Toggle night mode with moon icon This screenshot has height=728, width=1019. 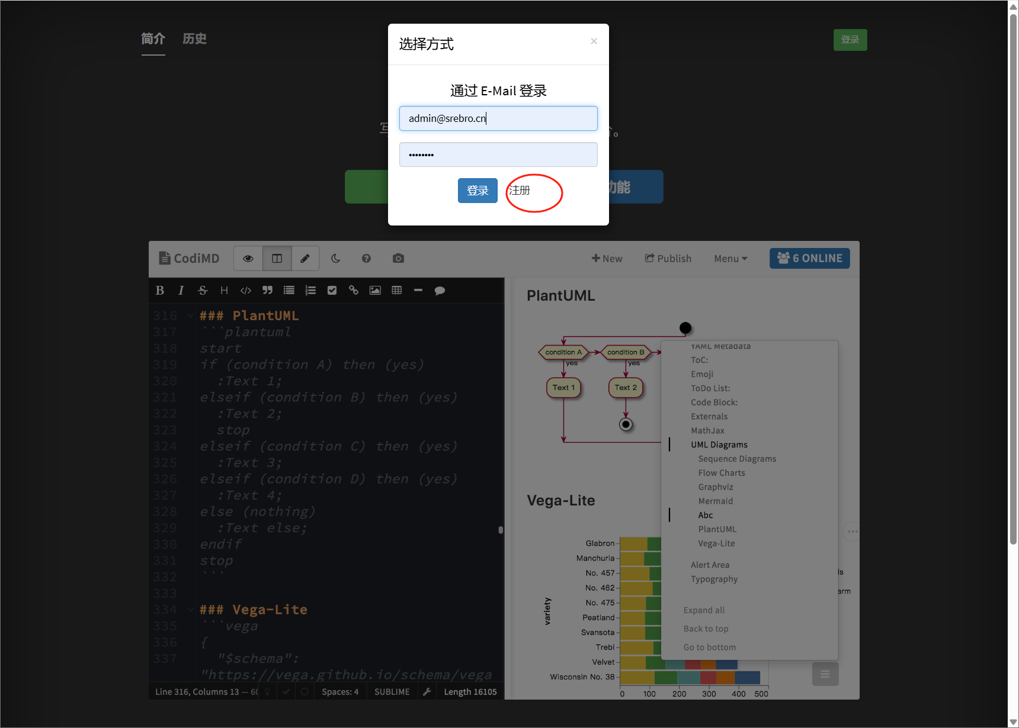[335, 259]
